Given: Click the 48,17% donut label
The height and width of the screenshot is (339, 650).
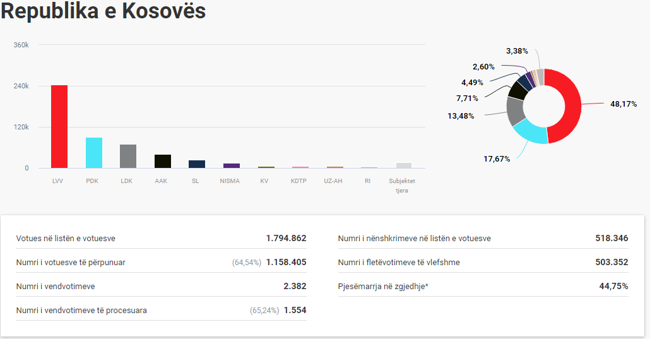Looking at the screenshot, I should click(x=623, y=104).
